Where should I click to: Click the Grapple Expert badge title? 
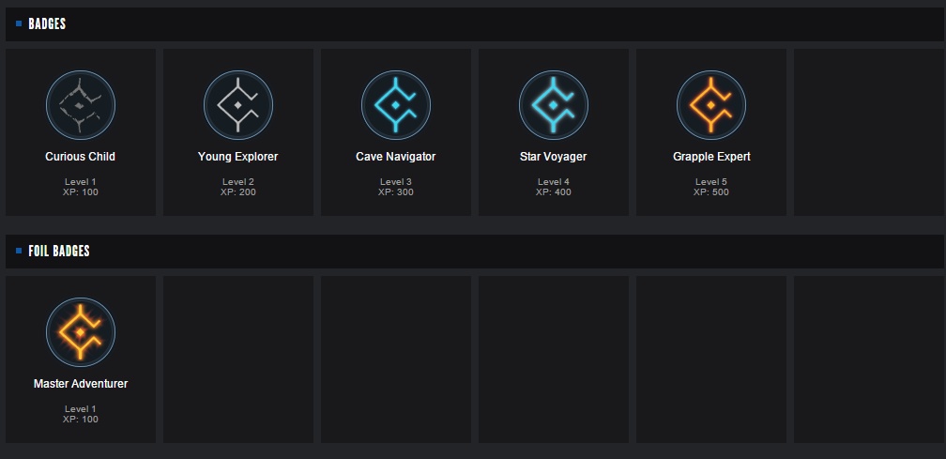pyautogui.click(x=711, y=156)
